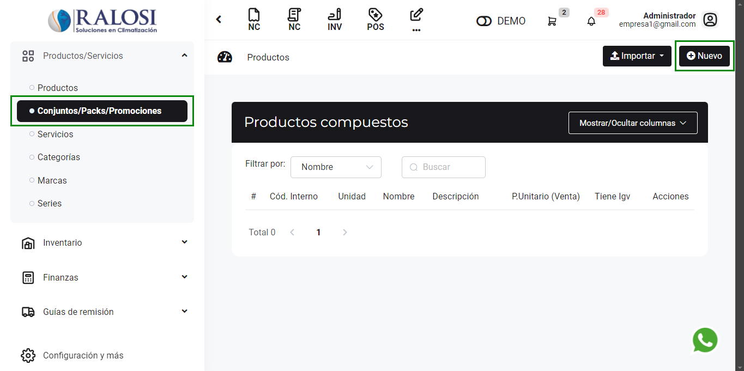Select Servicios in the sidebar
The width and height of the screenshot is (744, 371).
point(55,134)
